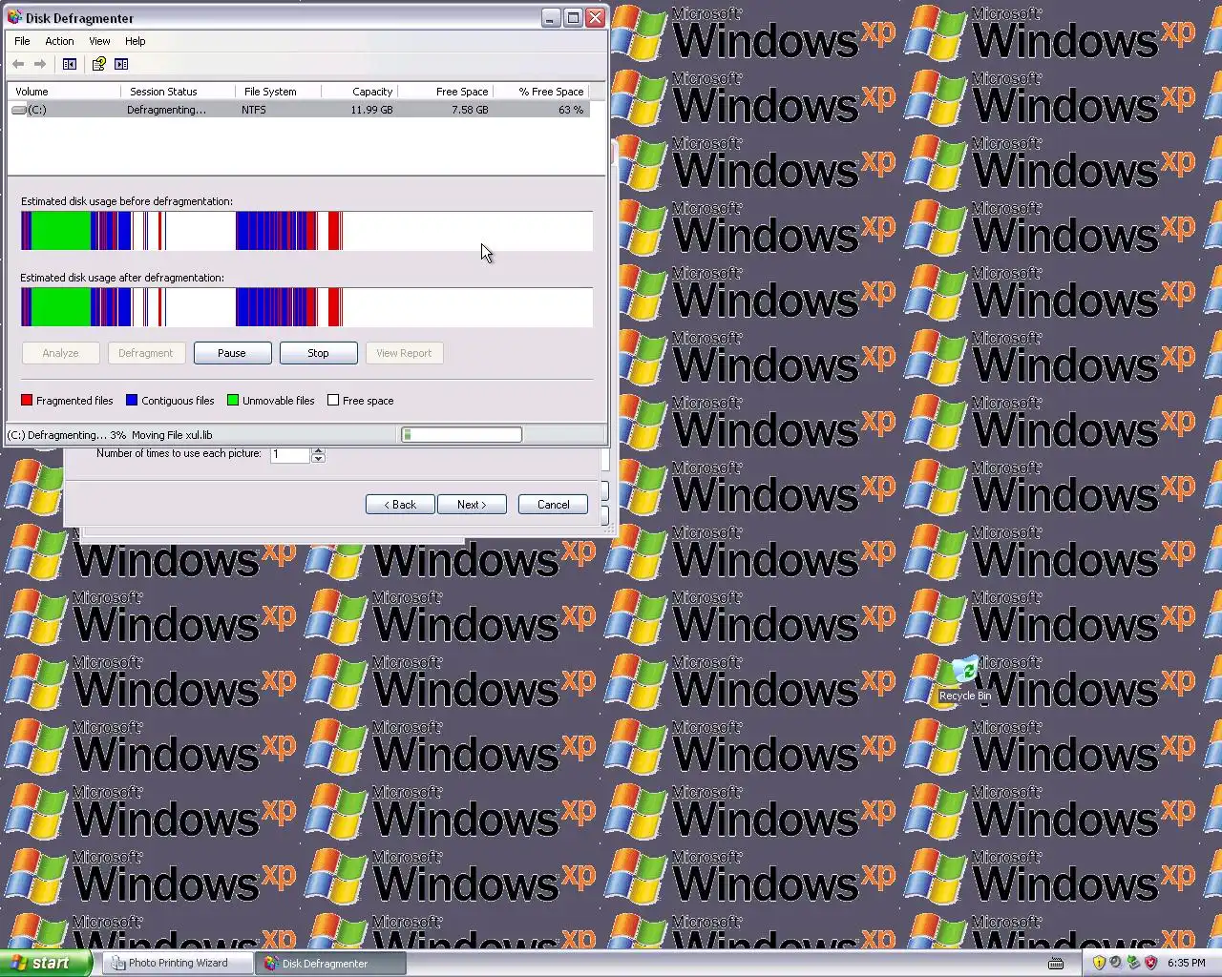1222x977 pixels.
Task: Increase number of times to use each picture
Action: [x=318, y=450]
